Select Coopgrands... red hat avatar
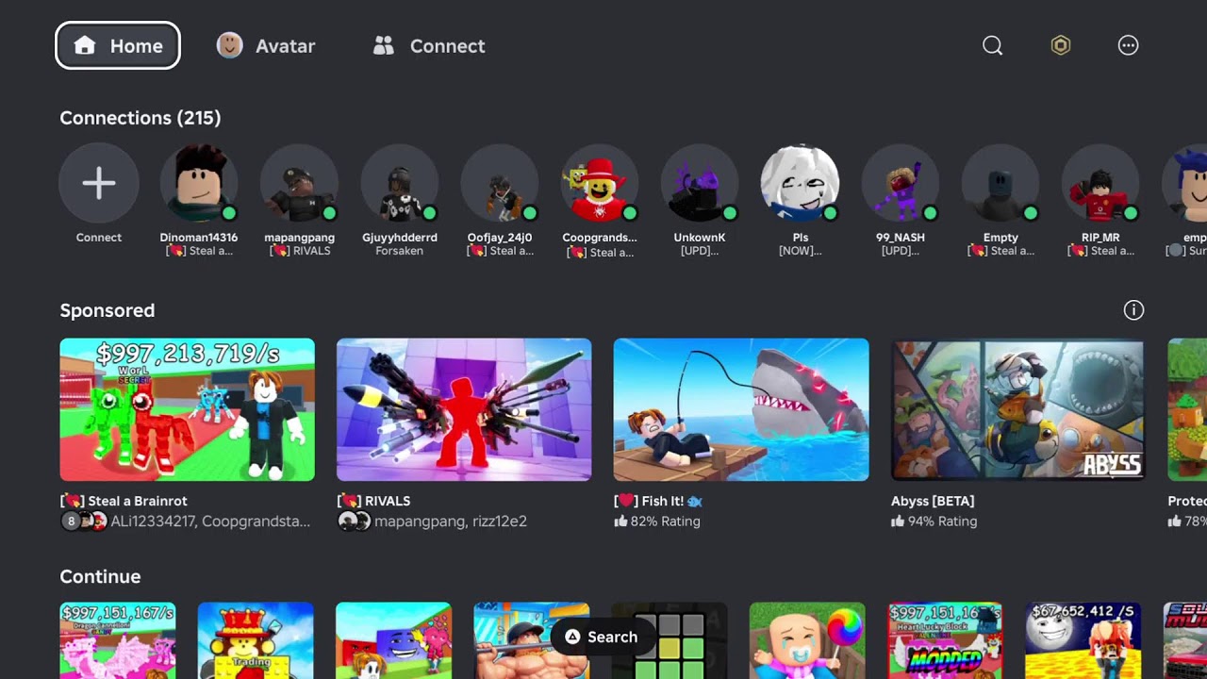1207x679 pixels. coord(600,183)
